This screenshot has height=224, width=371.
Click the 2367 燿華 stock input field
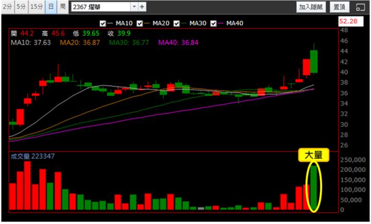(100, 7)
